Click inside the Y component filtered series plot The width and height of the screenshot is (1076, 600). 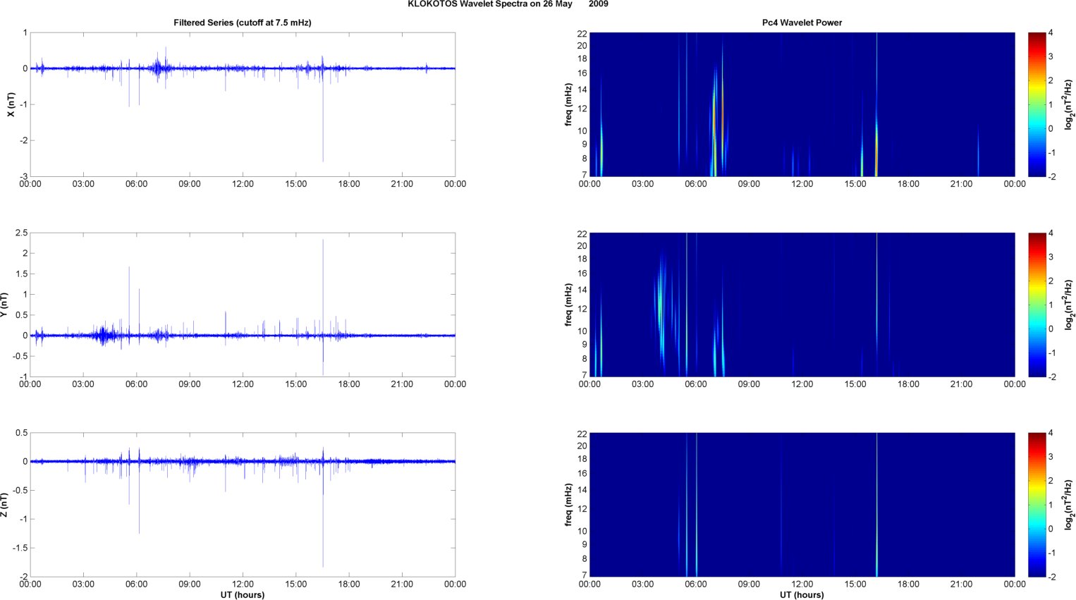pyautogui.click(x=243, y=305)
